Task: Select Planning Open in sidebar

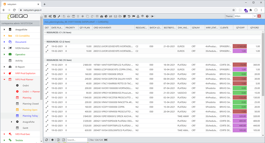Action: pyautogui.click(x=30, y=110)
